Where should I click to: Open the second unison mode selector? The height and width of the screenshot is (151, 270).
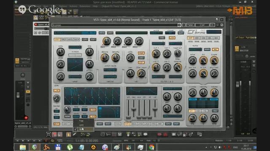pyautogui.click(x=110, y=76)
